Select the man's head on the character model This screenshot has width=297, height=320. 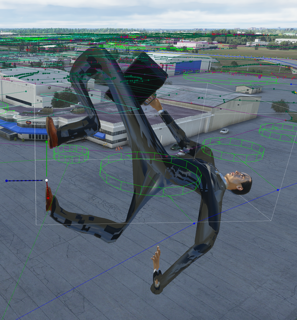coord(240,182)
